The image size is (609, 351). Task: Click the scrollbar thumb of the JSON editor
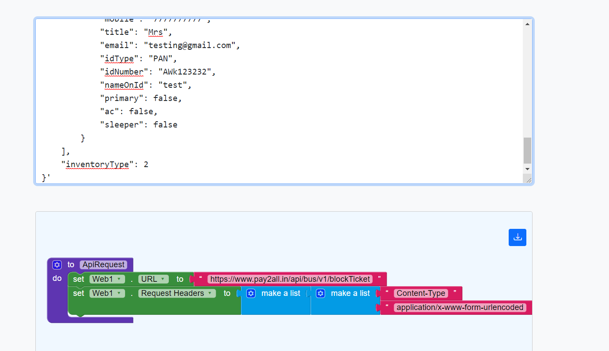point(527,150)
